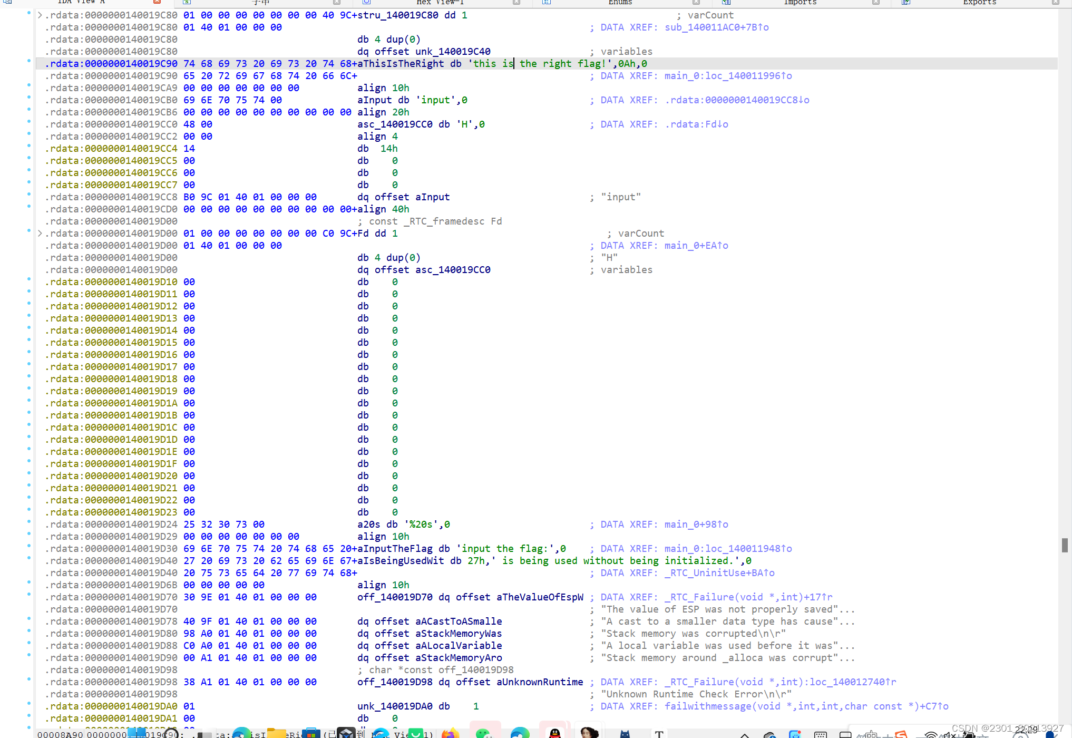The image size is (1072, 738).
Task: Close the Hex View-1 tab
Action: 516,2
